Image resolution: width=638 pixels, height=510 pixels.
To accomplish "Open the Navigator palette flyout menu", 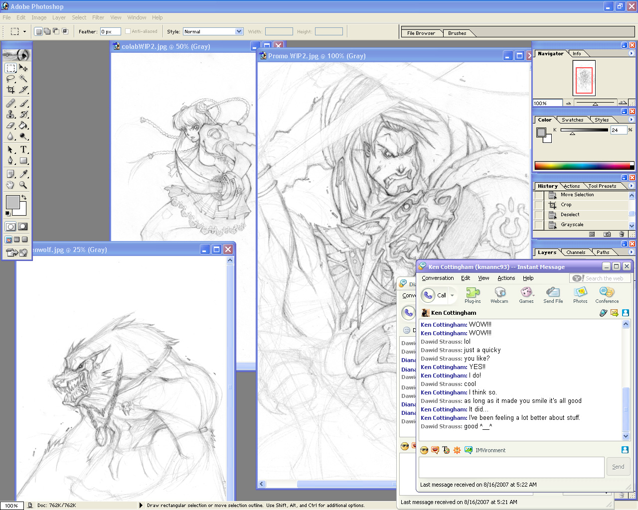I will (632, 53).
